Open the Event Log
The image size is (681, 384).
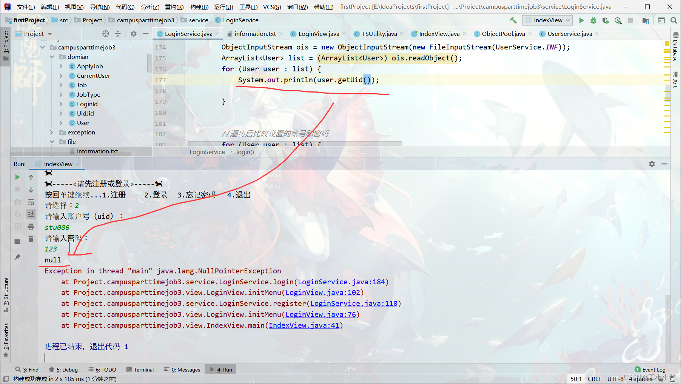pyautogui.click(x=650, y=370)
